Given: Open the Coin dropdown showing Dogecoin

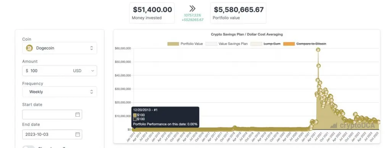Looking at the screenshot, I should (60, 48).
